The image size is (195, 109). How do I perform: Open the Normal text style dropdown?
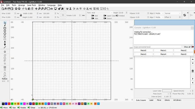tap(173, 13)
